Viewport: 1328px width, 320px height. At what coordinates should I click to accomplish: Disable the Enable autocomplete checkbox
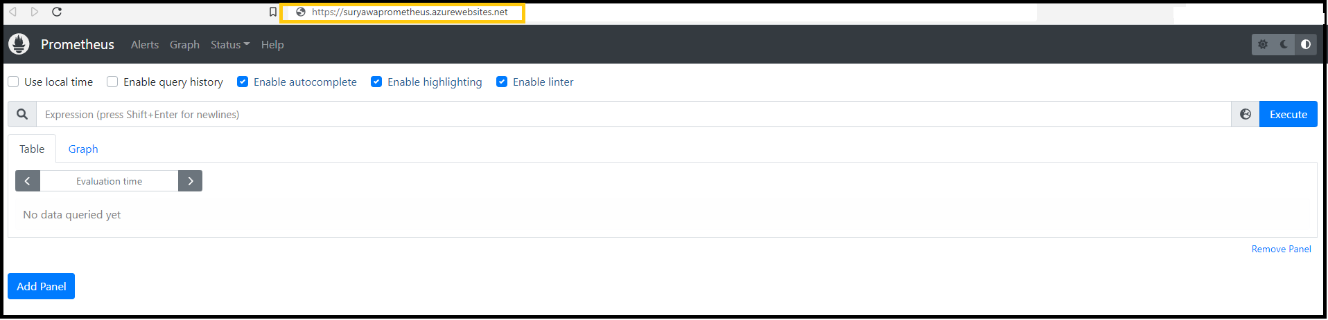pos(243,82)
